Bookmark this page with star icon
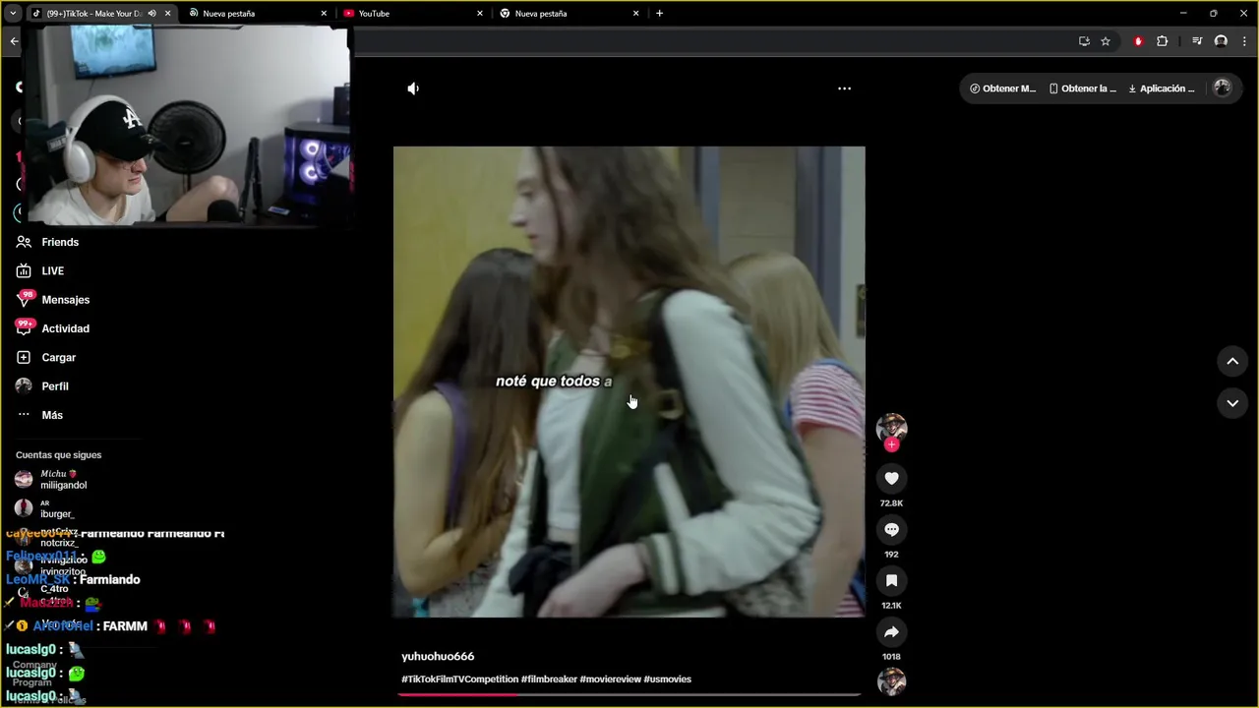Viewport: 1259px width, 708px height. [x=1106, y=41]
